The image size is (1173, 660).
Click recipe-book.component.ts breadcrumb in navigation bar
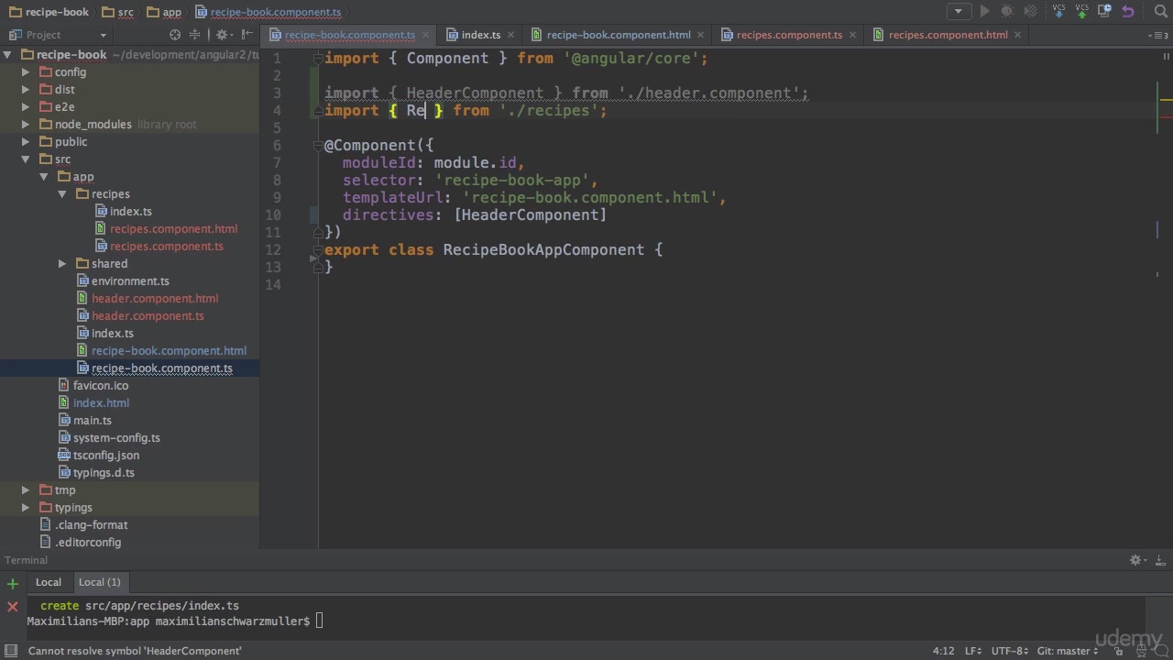[268, 12]
